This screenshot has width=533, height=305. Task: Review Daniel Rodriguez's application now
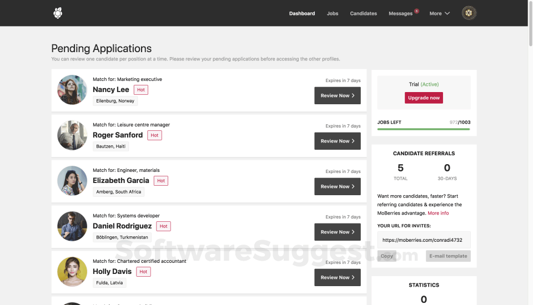tap(337, 232)
